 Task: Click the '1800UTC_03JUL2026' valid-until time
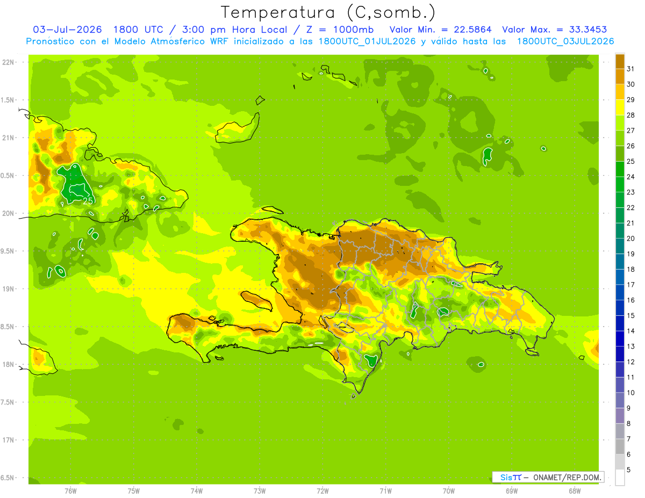[x=565, y=41]
